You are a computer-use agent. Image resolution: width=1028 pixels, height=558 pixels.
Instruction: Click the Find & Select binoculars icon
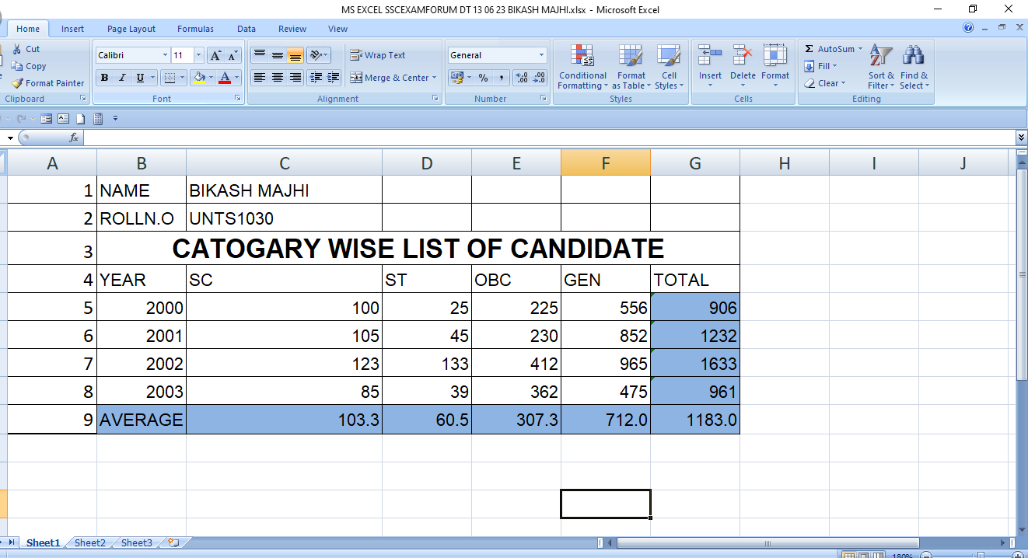913,56
